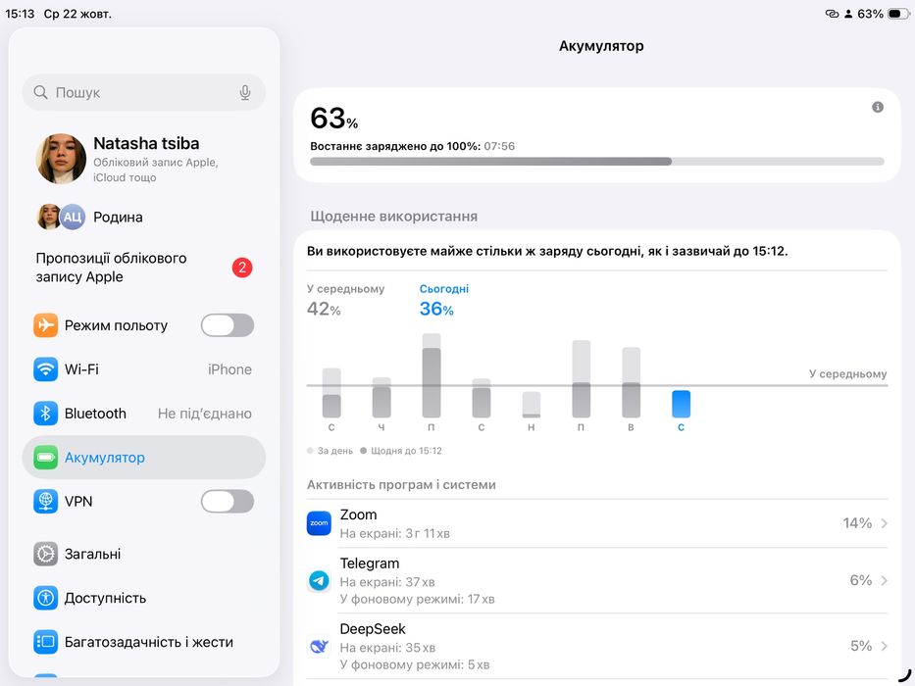Tap the Wi-Fi settings icon
The height and width of the screenshot is (686, 915).
click(45, 369)
